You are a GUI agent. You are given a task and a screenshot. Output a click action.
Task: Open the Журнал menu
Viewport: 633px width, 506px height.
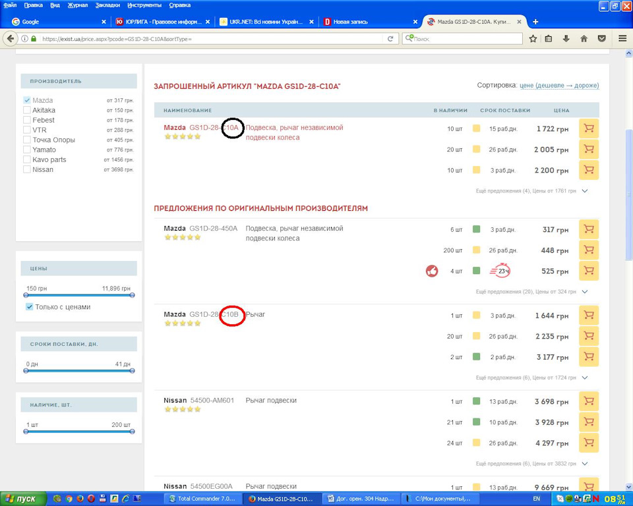pos(78,5)
